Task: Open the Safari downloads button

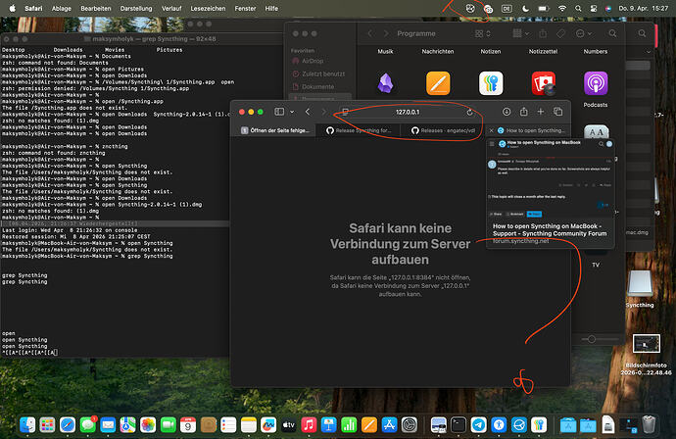Action: point(507,112)
